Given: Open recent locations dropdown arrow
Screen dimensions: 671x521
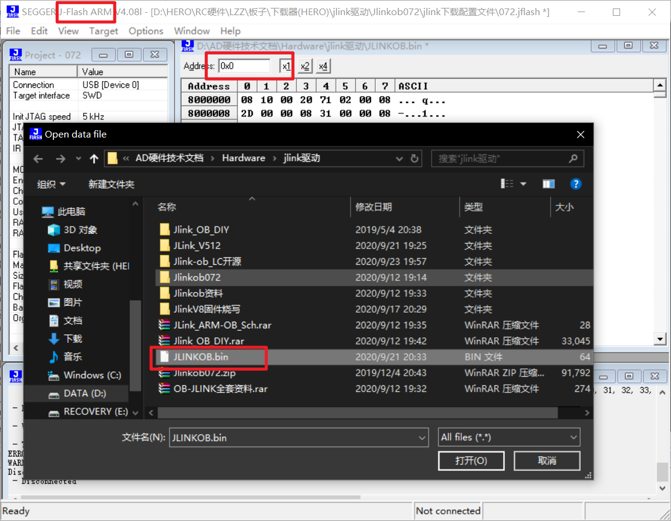Looking at the screenshot, I should point(78,159).
